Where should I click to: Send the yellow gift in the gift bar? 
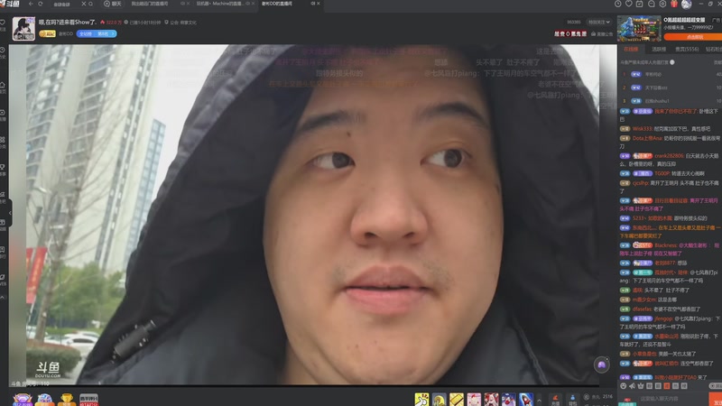coord(421,399)
